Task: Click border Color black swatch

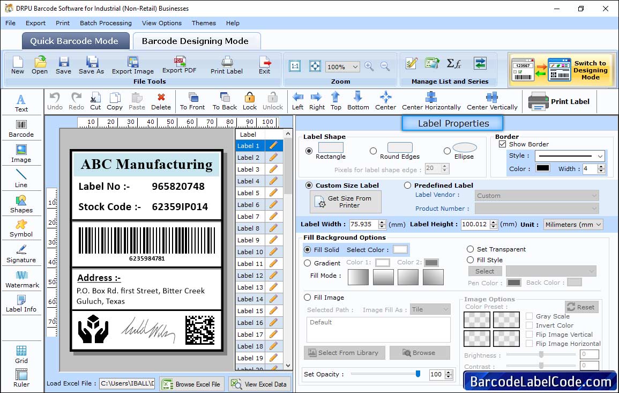Action: (x=543, y=168)
